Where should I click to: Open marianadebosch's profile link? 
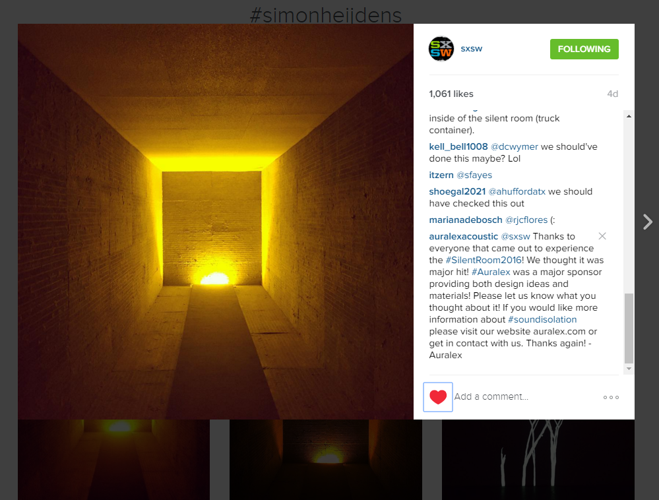(466, 220)
